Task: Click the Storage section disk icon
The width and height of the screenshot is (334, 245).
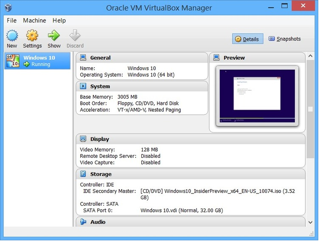Action: (x=83, y=174)
